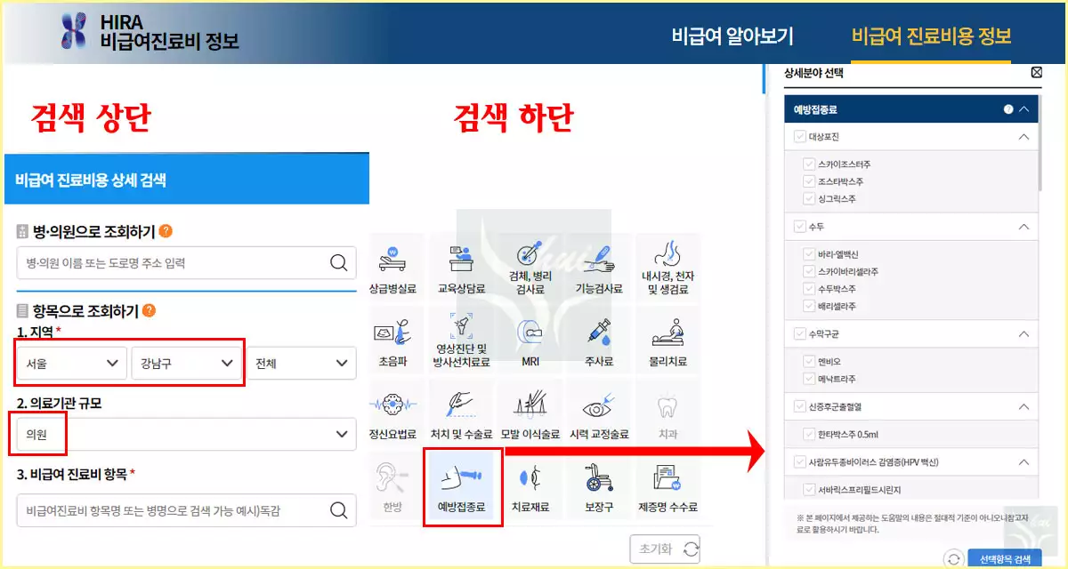Click the 보장구 assistive device icon
1068x569 pixels.
[x=598, y=485]
